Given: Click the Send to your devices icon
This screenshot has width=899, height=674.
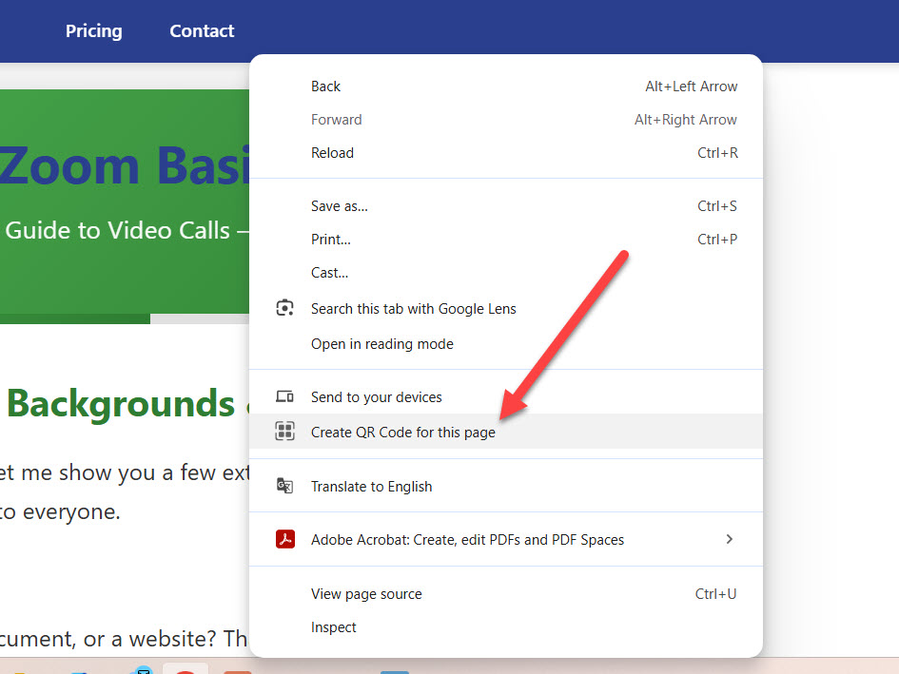Looking at the screenshot, I should pyautogui.click(x=284, y=396).
